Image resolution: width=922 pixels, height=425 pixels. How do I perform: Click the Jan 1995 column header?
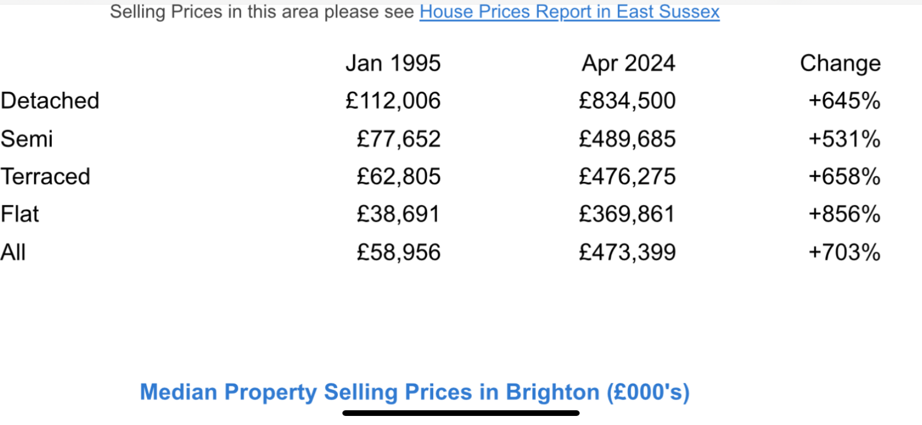[x=393, y=63]
